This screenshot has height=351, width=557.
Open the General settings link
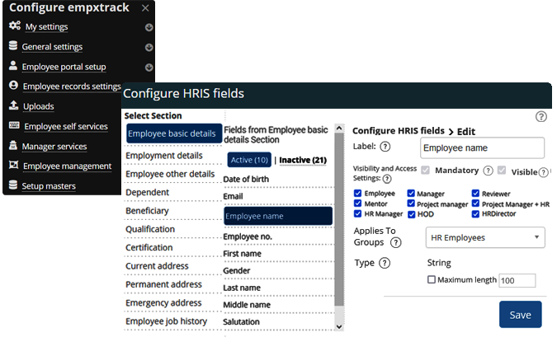52,46
